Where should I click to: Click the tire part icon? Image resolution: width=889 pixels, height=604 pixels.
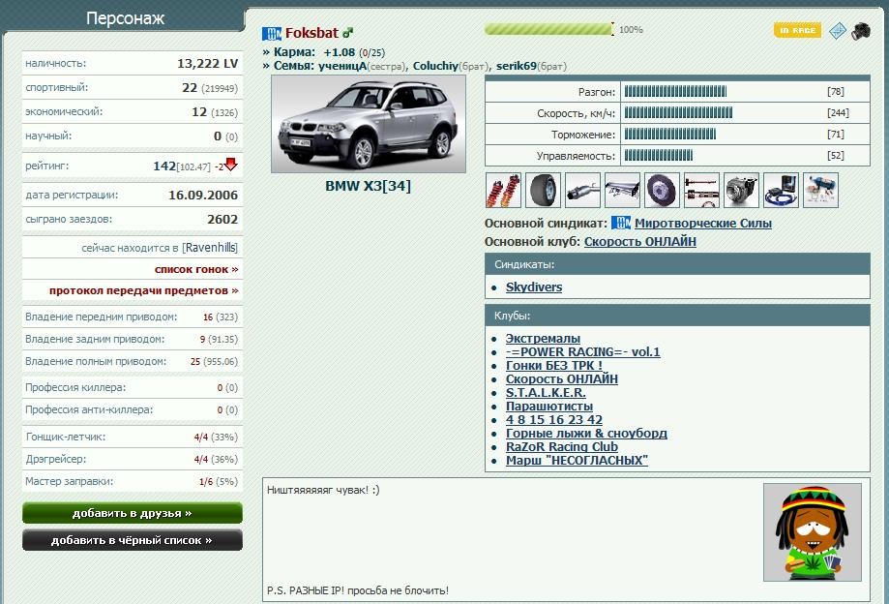(x=543, y=190)
